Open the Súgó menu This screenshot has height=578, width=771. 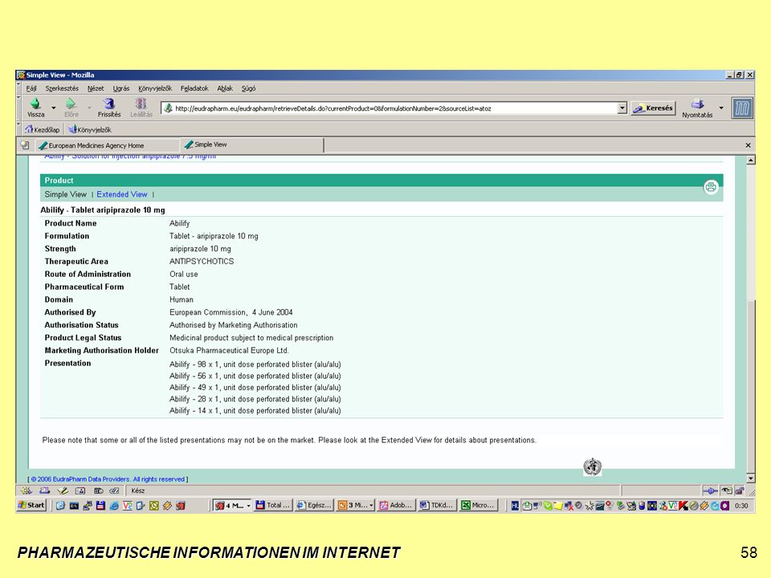pyautogui.click(x=248, y=88)
